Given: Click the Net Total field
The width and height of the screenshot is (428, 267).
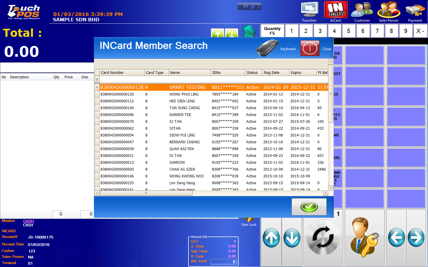Looking at the screenshot, I should pyautogui.click(x=224, y=262).
